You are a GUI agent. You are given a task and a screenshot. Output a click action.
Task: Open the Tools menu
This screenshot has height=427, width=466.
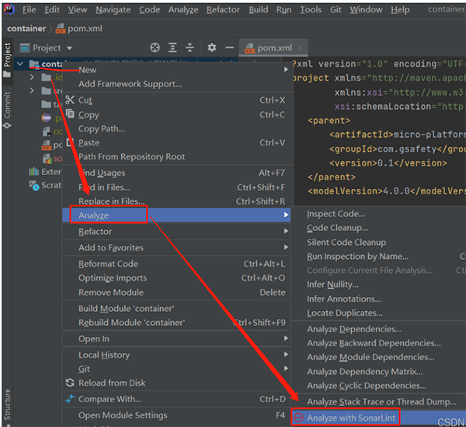(311, 10)
